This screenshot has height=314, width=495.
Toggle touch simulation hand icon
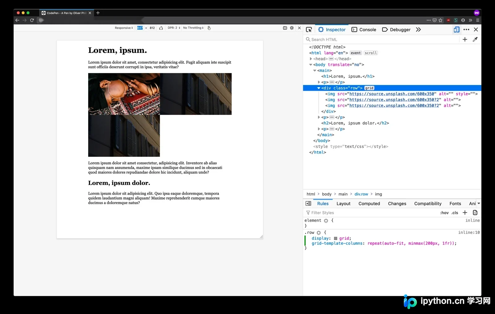(209, 28)
